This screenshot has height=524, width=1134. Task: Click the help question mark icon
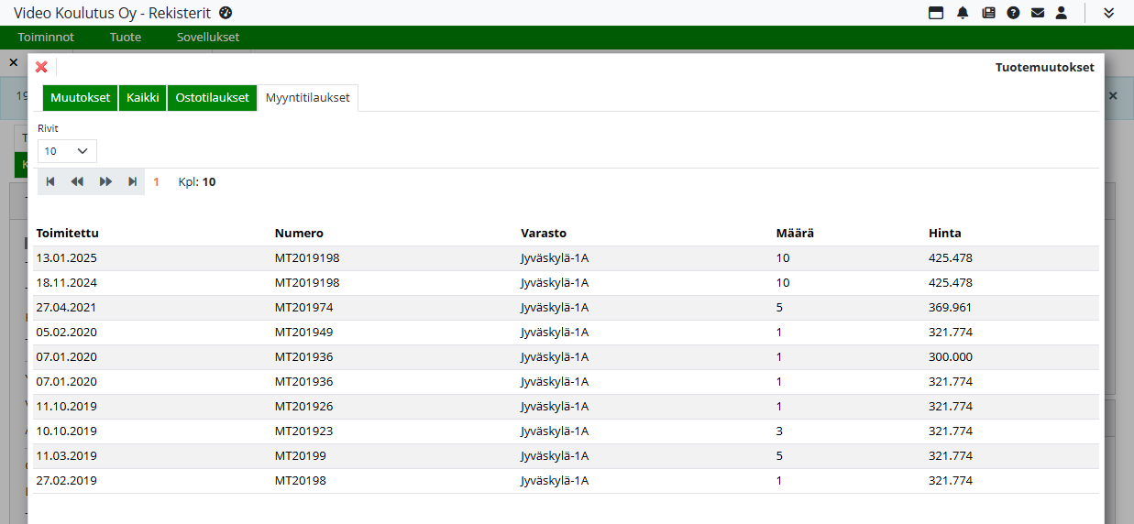(x=1013, y=13)
